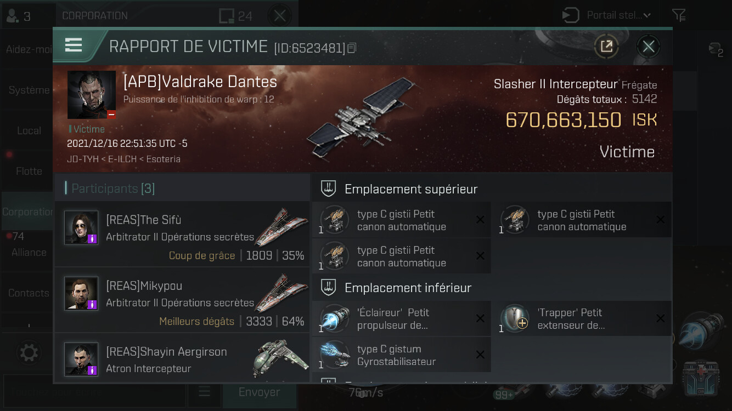
Task: Close the Rapport de Victime window
Action: click(648, 47)
